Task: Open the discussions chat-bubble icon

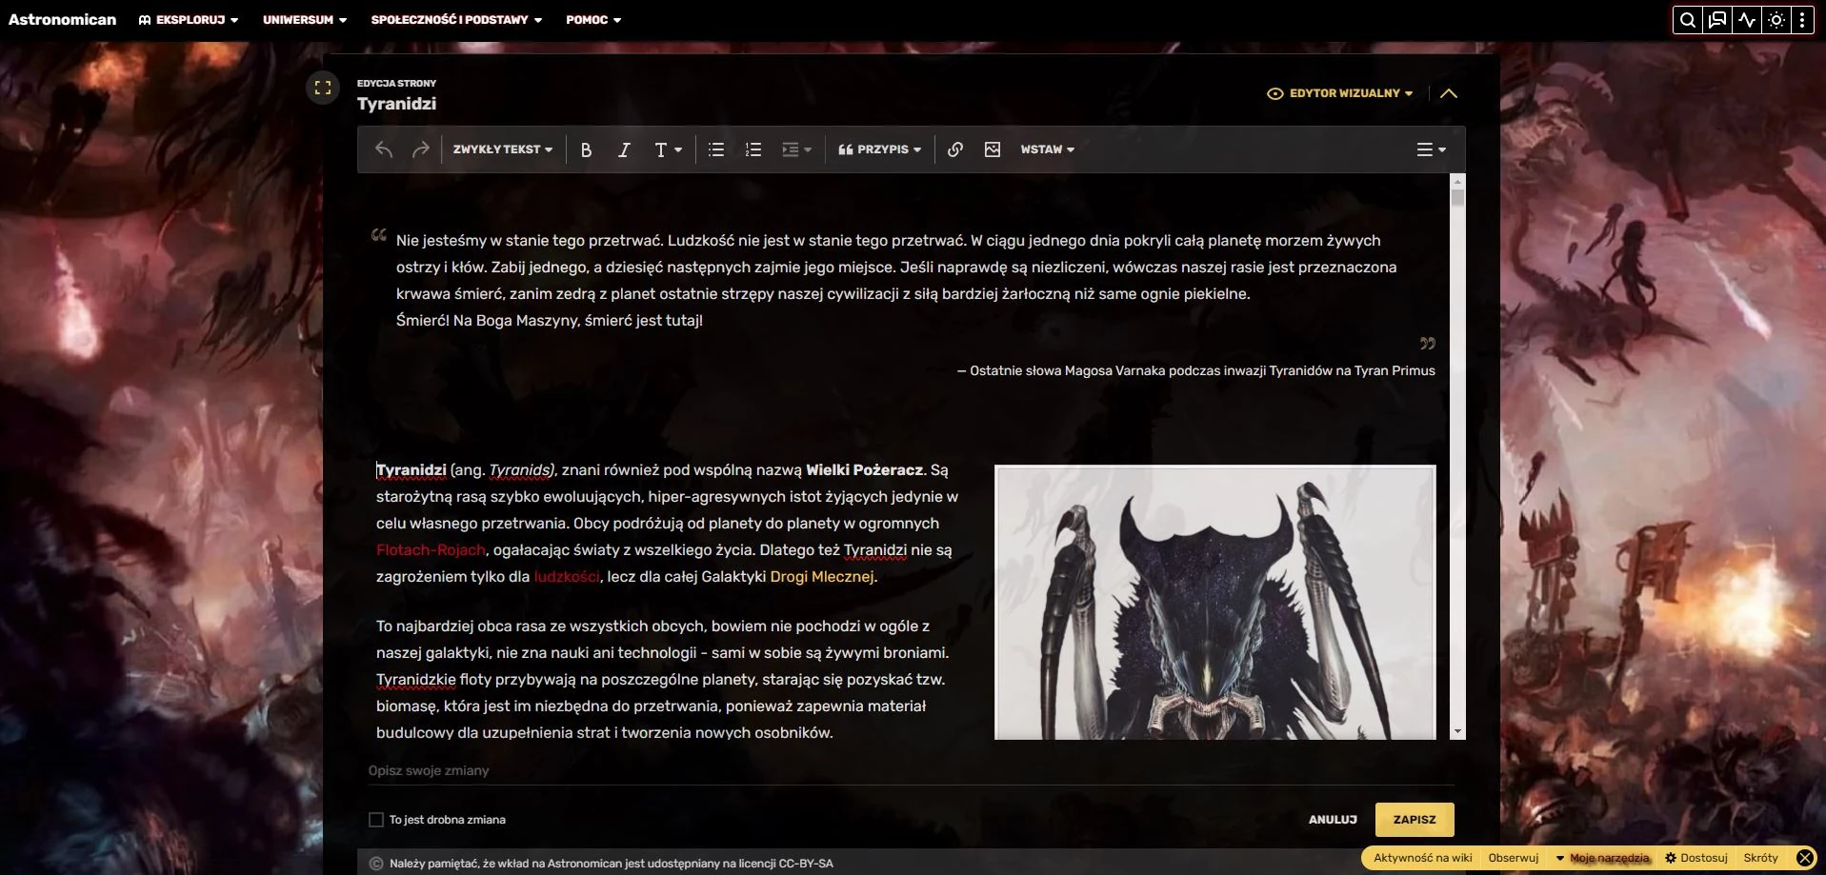Action: (1717, 20)
